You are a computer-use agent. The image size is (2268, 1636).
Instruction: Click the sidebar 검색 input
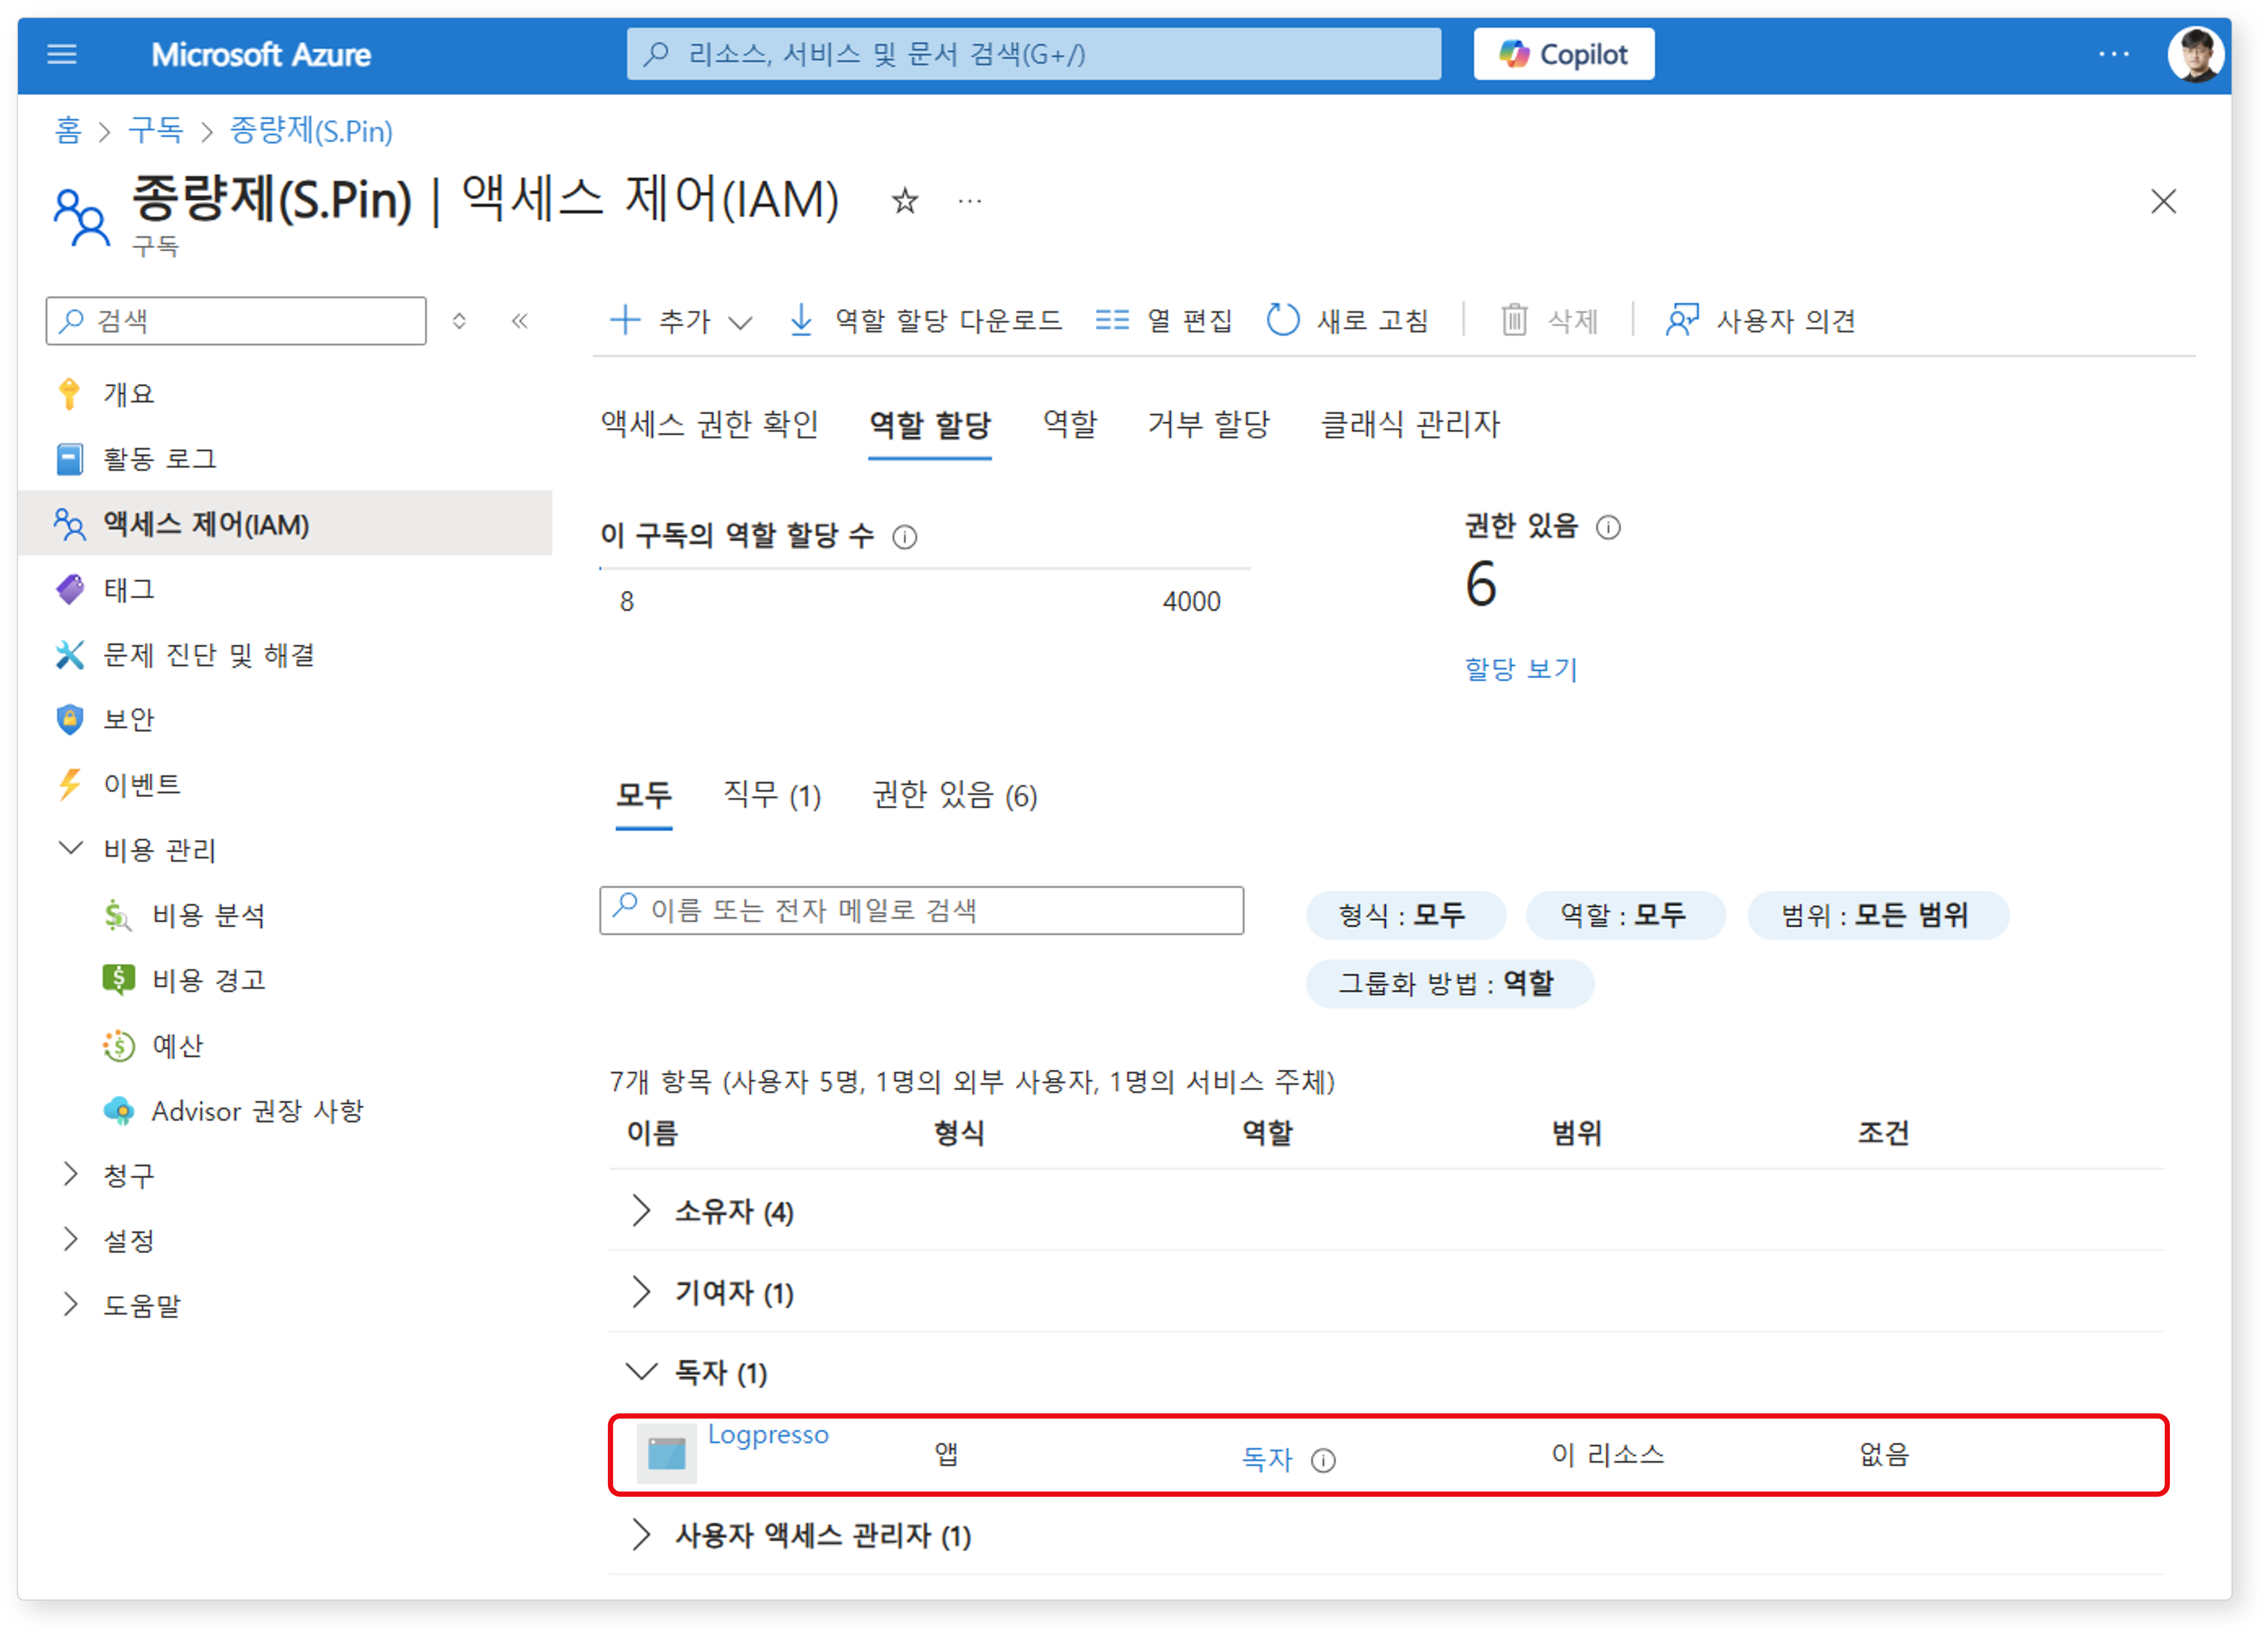pyautogui.click(x=236, y=321)
